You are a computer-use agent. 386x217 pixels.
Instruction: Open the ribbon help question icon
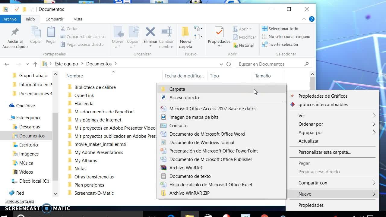point(312,19)
